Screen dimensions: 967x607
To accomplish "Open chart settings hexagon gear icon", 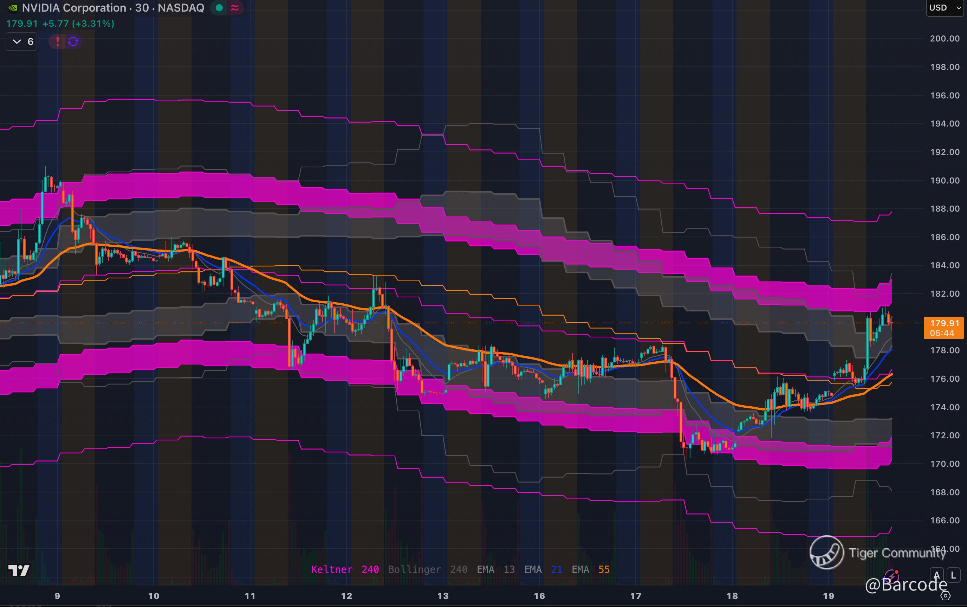I will [945, 595].
